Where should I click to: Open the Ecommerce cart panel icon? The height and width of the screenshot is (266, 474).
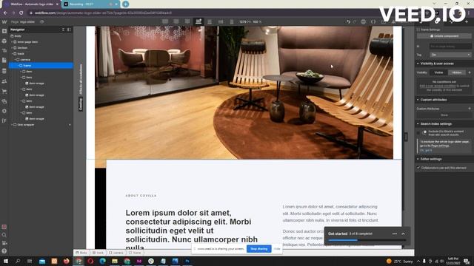coord(4,91)
